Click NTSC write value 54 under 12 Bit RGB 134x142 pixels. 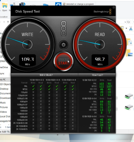(102, 122)
